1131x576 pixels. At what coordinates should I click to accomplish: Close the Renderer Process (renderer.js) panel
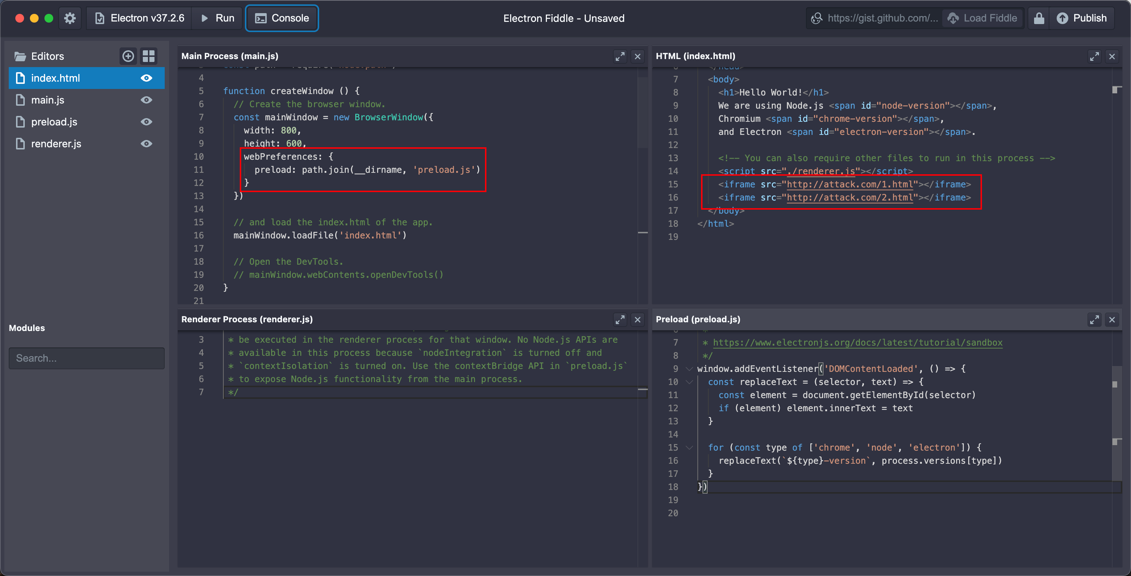point(638,319)
